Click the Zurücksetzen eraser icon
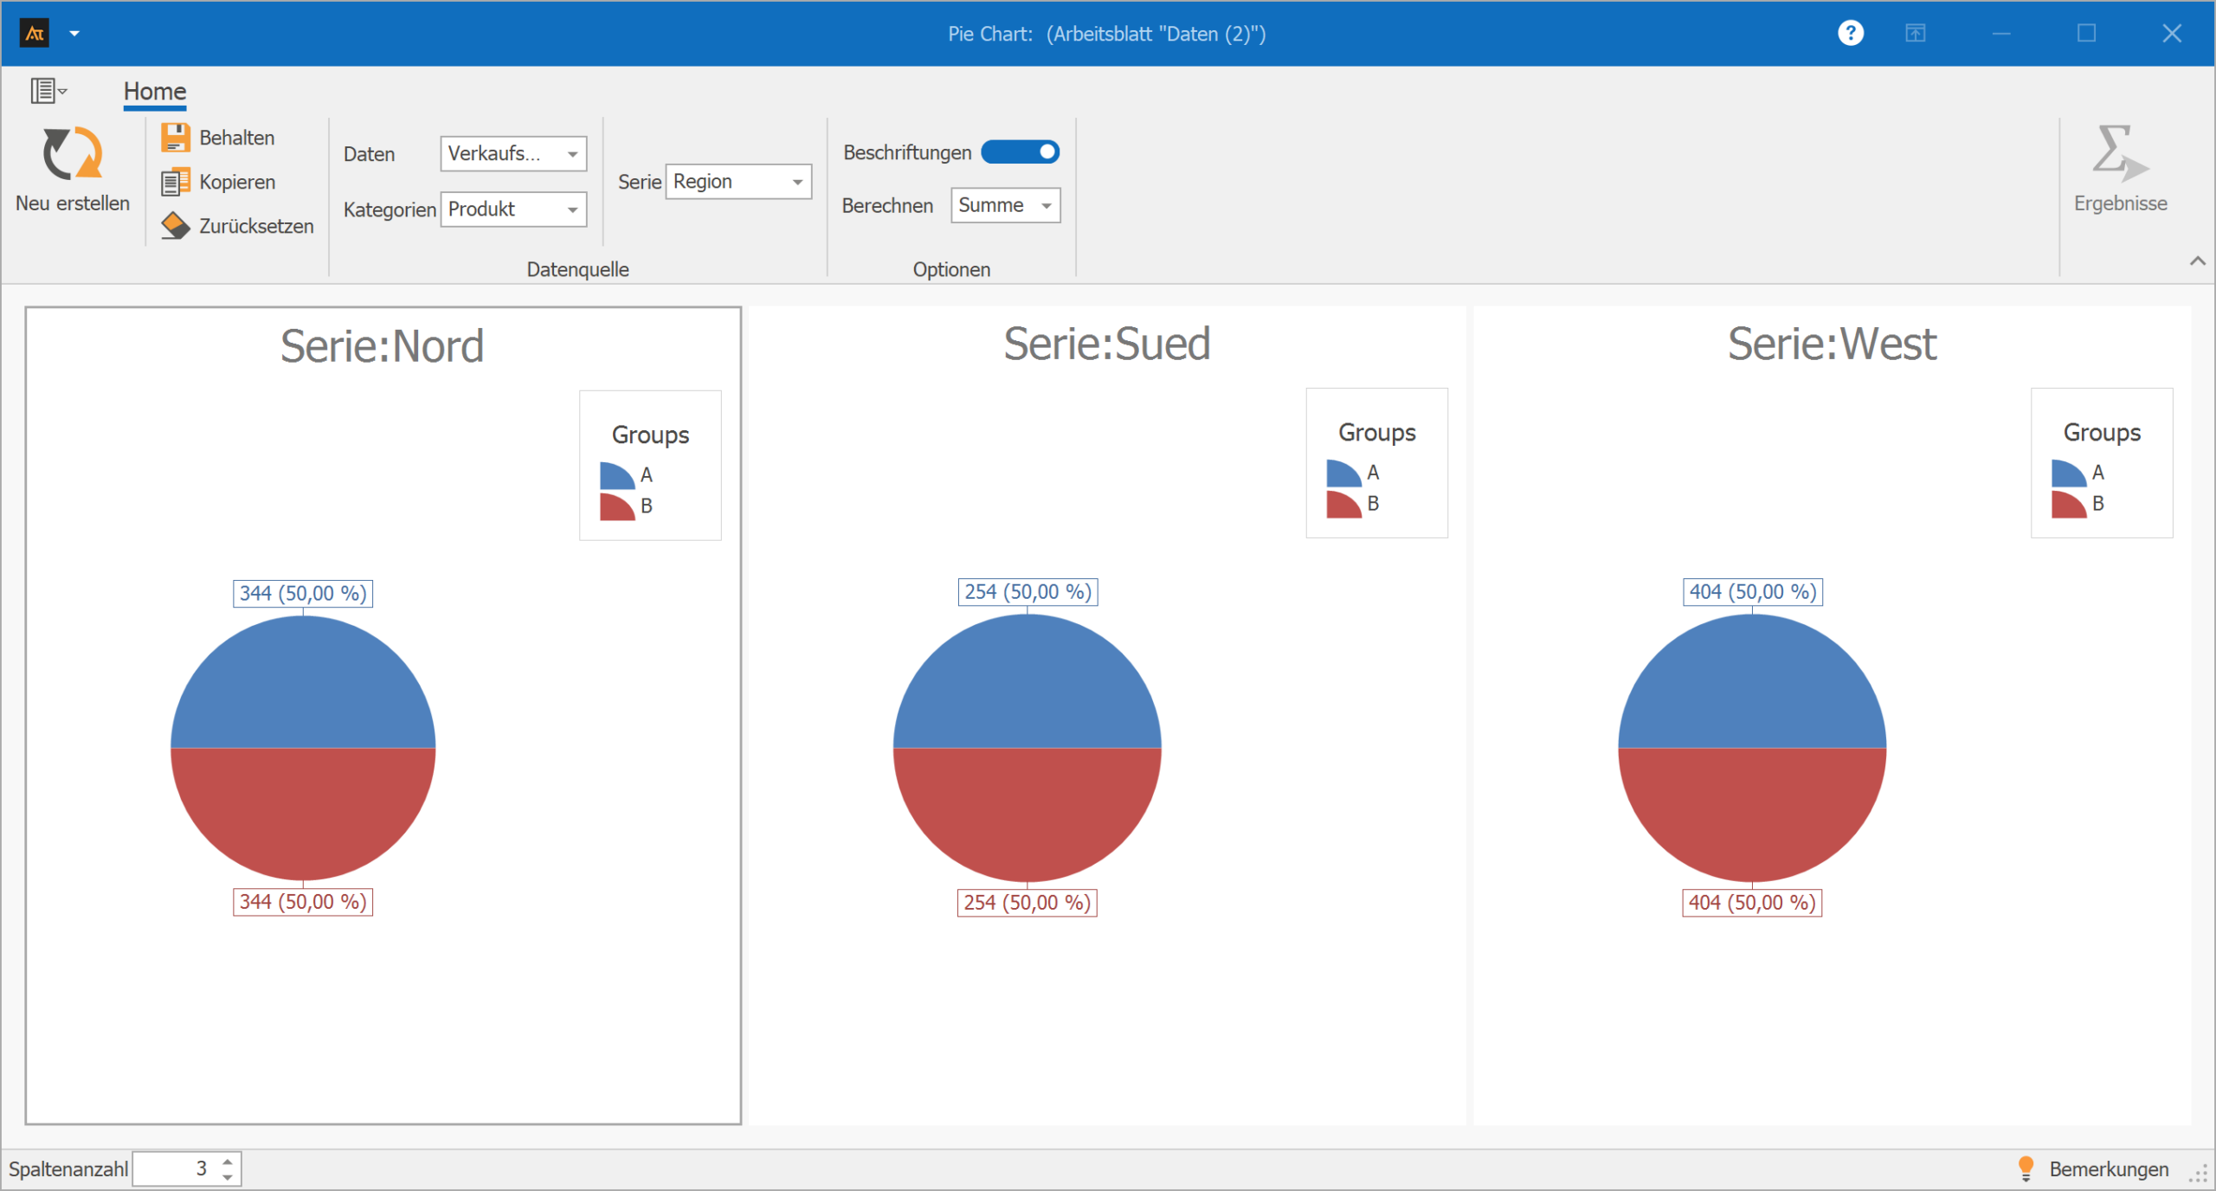Image resolution: width=2216 pixels, height=1191 pixels. point(175,226)
